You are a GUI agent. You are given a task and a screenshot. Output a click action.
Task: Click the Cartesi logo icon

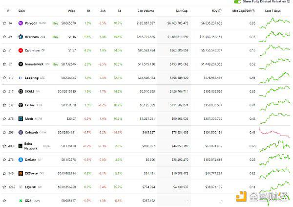coord(21,105)
